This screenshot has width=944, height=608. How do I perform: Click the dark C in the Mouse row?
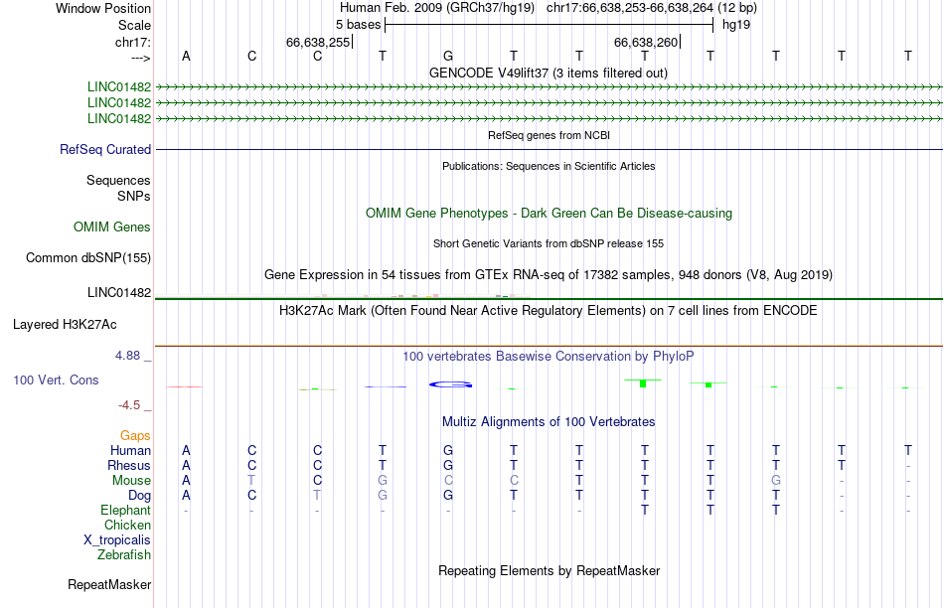[x=317, y=481]
